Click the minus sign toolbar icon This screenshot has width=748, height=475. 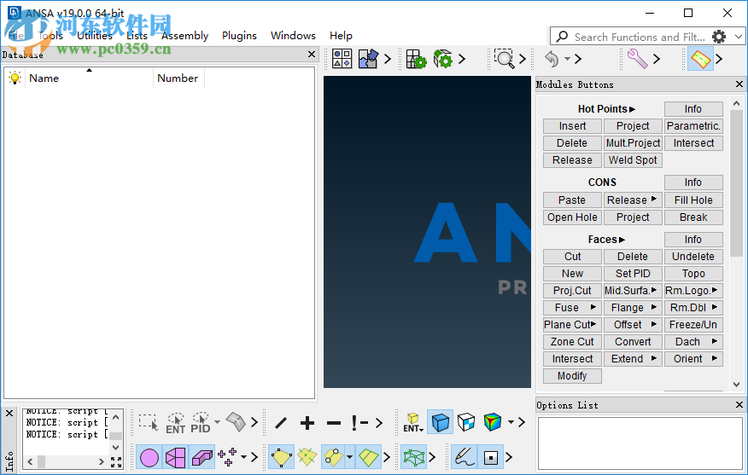tap(334, 422)
